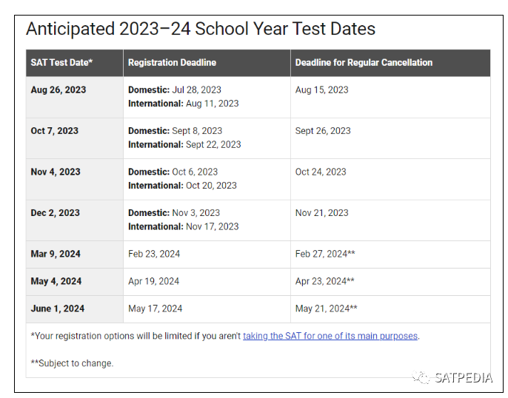Select the Dec 2, 2023 test date cell
Screen dimensions: 508x398
click(56, 213)
